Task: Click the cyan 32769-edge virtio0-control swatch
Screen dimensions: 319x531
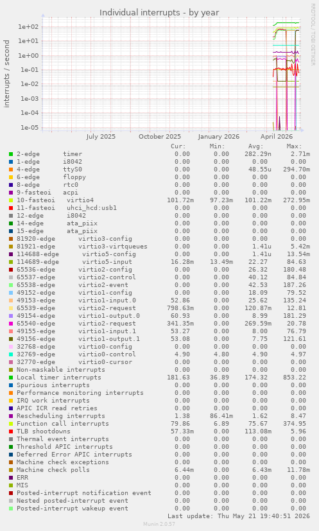Action: coord(11,354)
